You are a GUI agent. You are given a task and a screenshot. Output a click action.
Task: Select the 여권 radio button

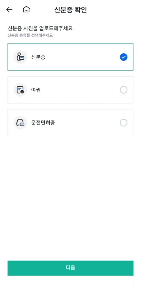pos(124,90)
